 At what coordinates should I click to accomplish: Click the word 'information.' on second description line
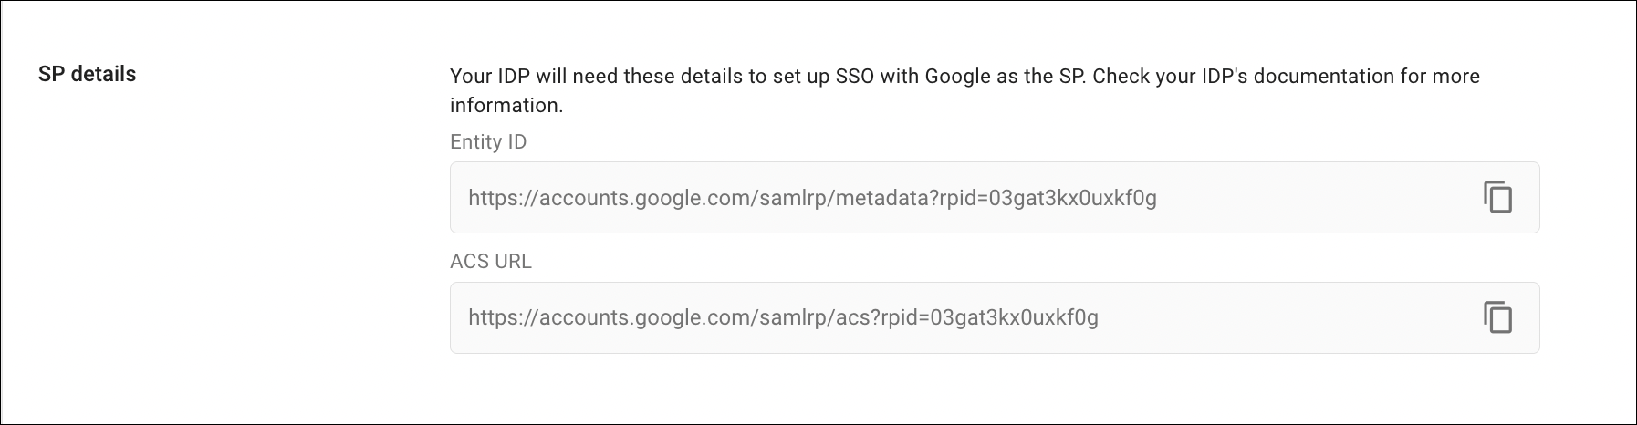point(506,106)
